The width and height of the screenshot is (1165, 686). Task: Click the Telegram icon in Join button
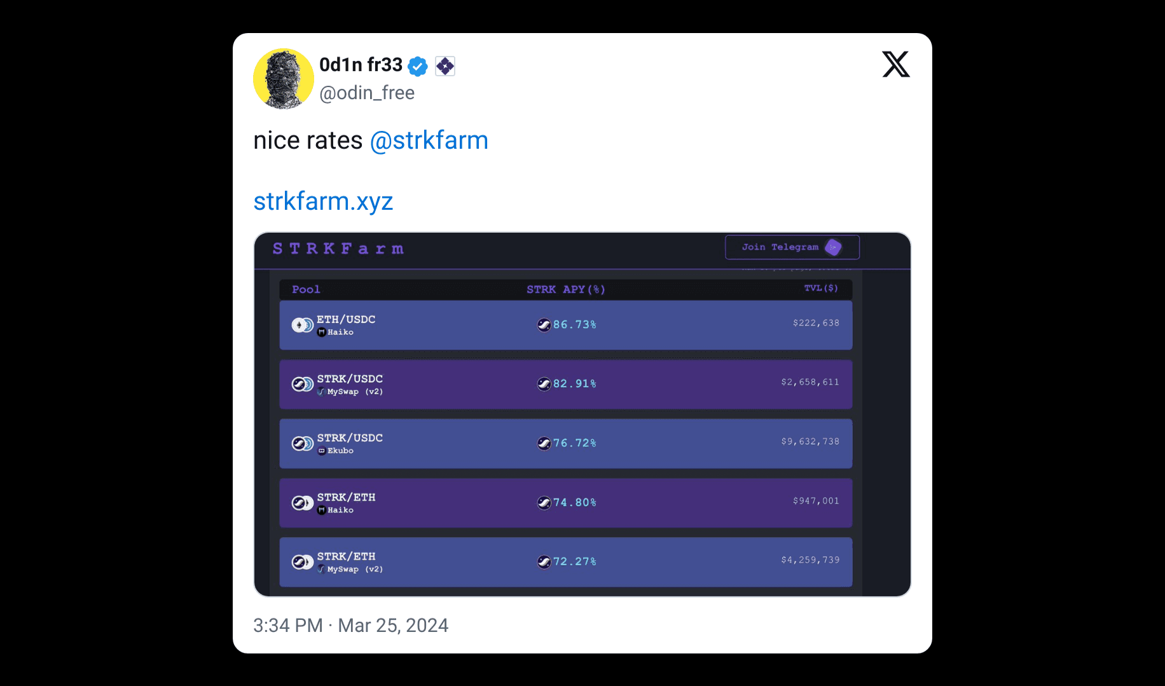(833, 247)
